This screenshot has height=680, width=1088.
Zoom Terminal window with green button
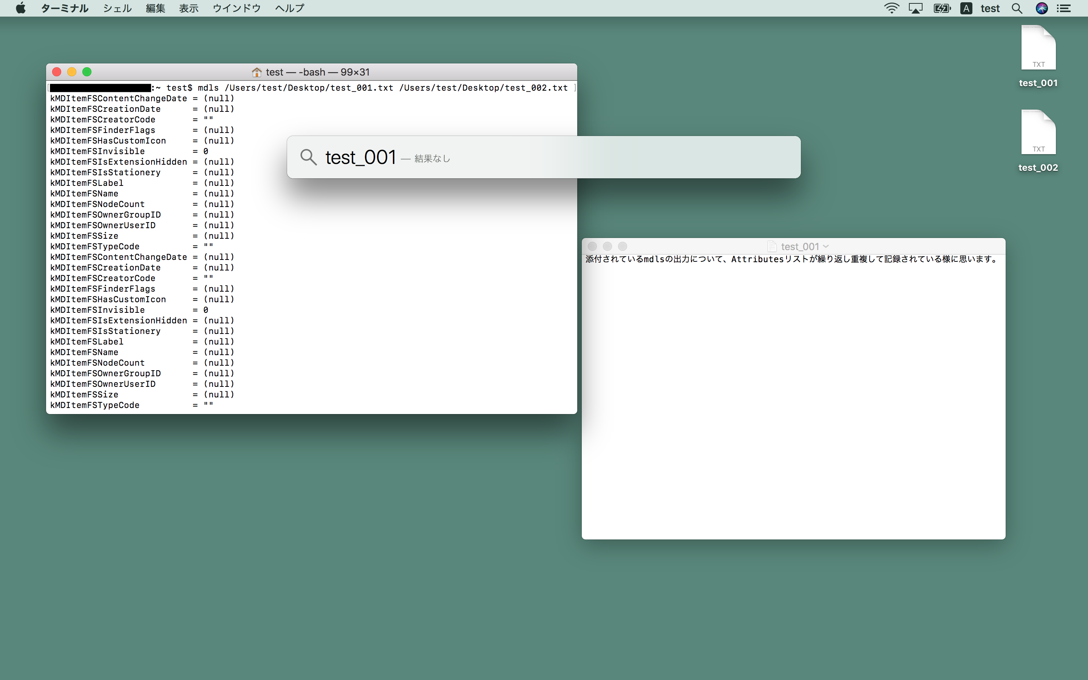pyautogui.click(x=87, y=72)
